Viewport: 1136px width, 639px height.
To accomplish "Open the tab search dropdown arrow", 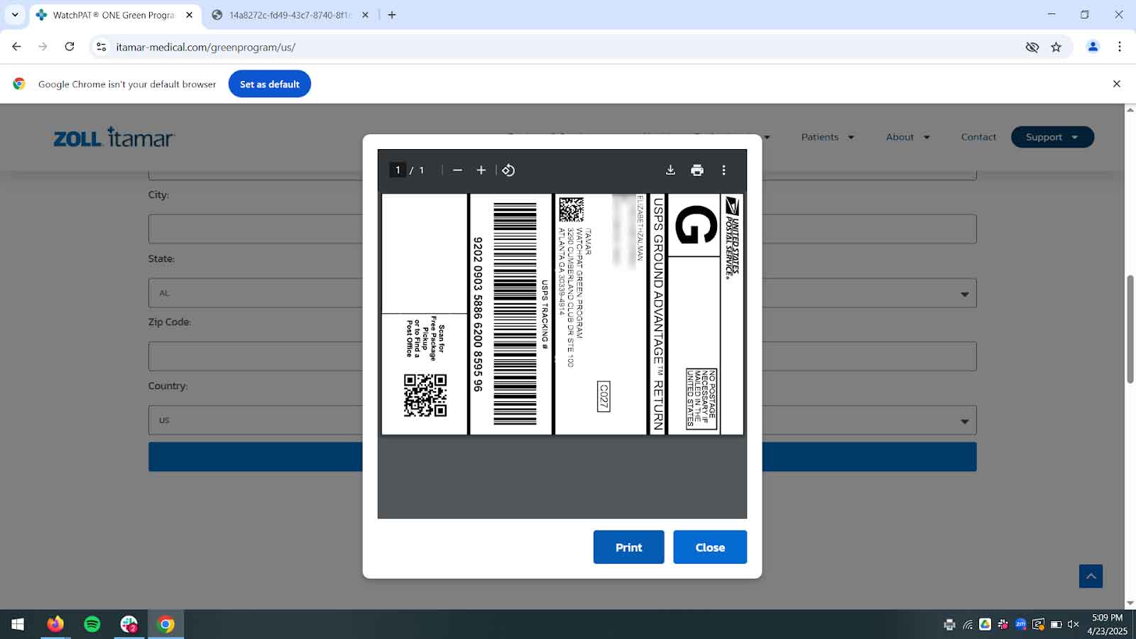I will point(15,15).
